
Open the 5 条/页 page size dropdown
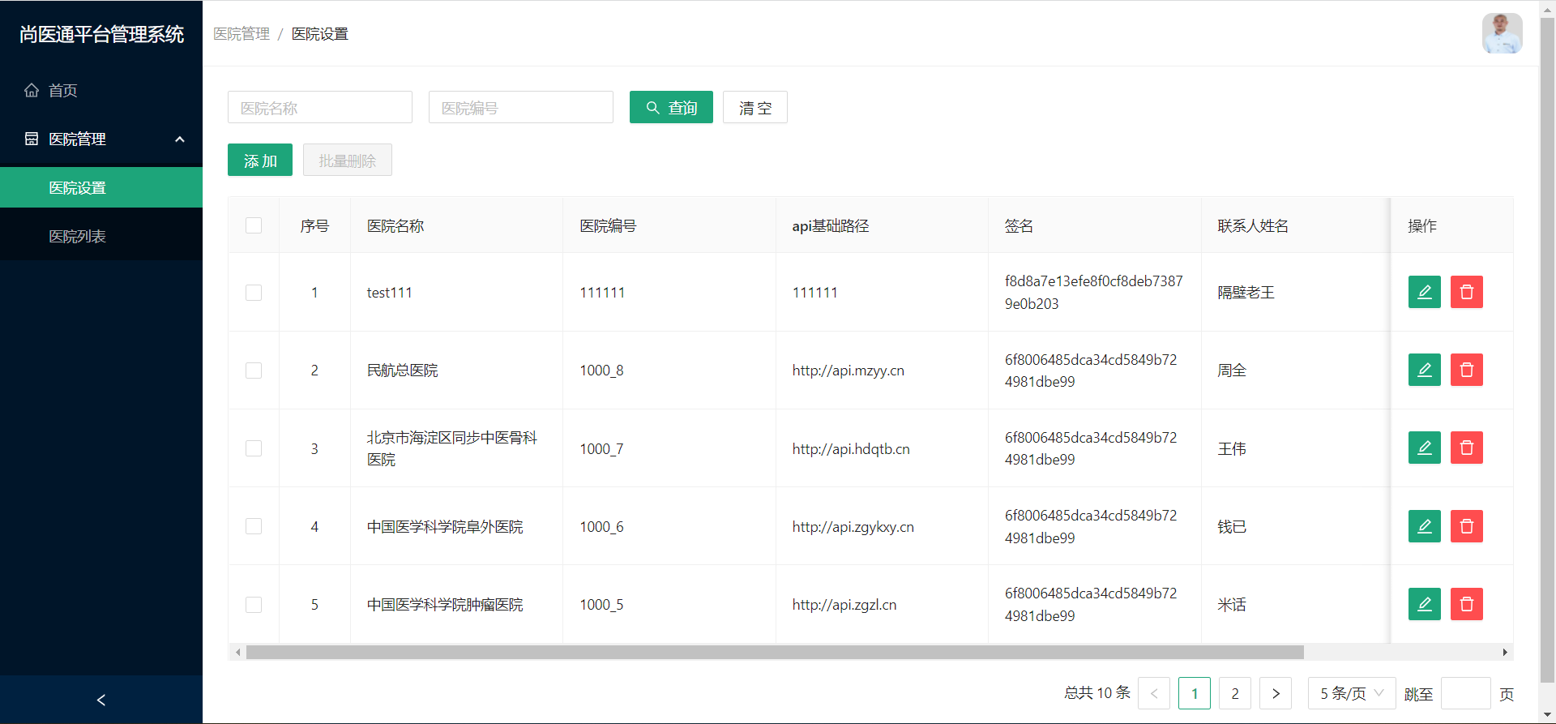[x=1352, y=693]
